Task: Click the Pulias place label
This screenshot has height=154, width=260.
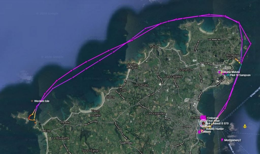Action: [154, 47]
